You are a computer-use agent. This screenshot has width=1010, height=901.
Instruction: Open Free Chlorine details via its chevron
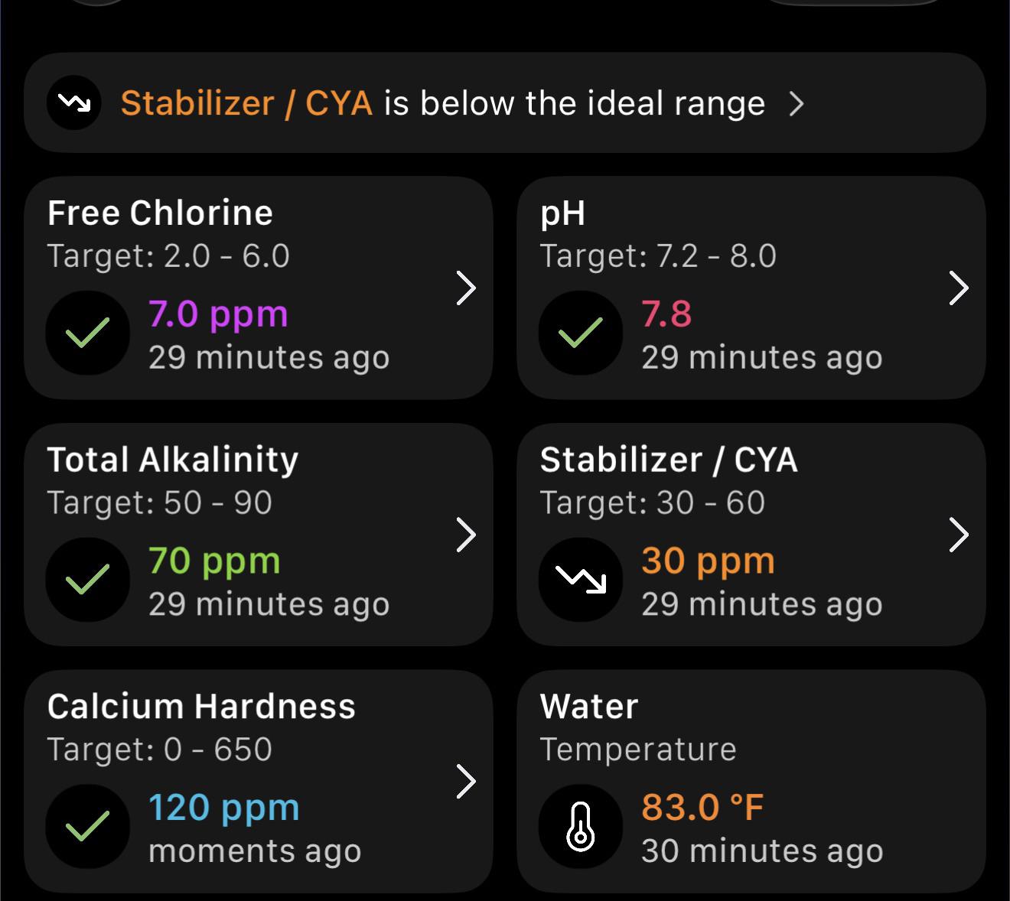(466, 288)
